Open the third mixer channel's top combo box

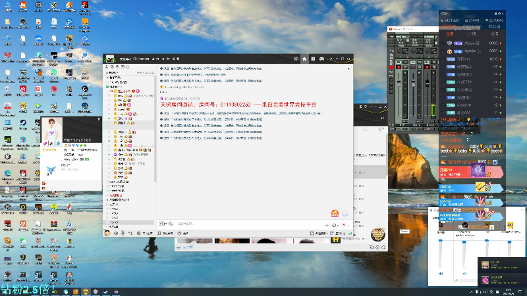(430, 36)
